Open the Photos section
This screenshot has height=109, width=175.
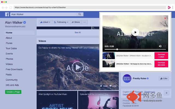9,59
